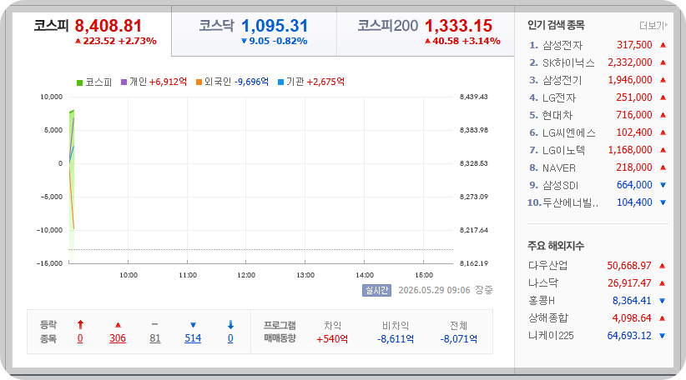Click the purple 개인 legend swatch
Screen dimensions: 686x380
[x=124, y=82]
